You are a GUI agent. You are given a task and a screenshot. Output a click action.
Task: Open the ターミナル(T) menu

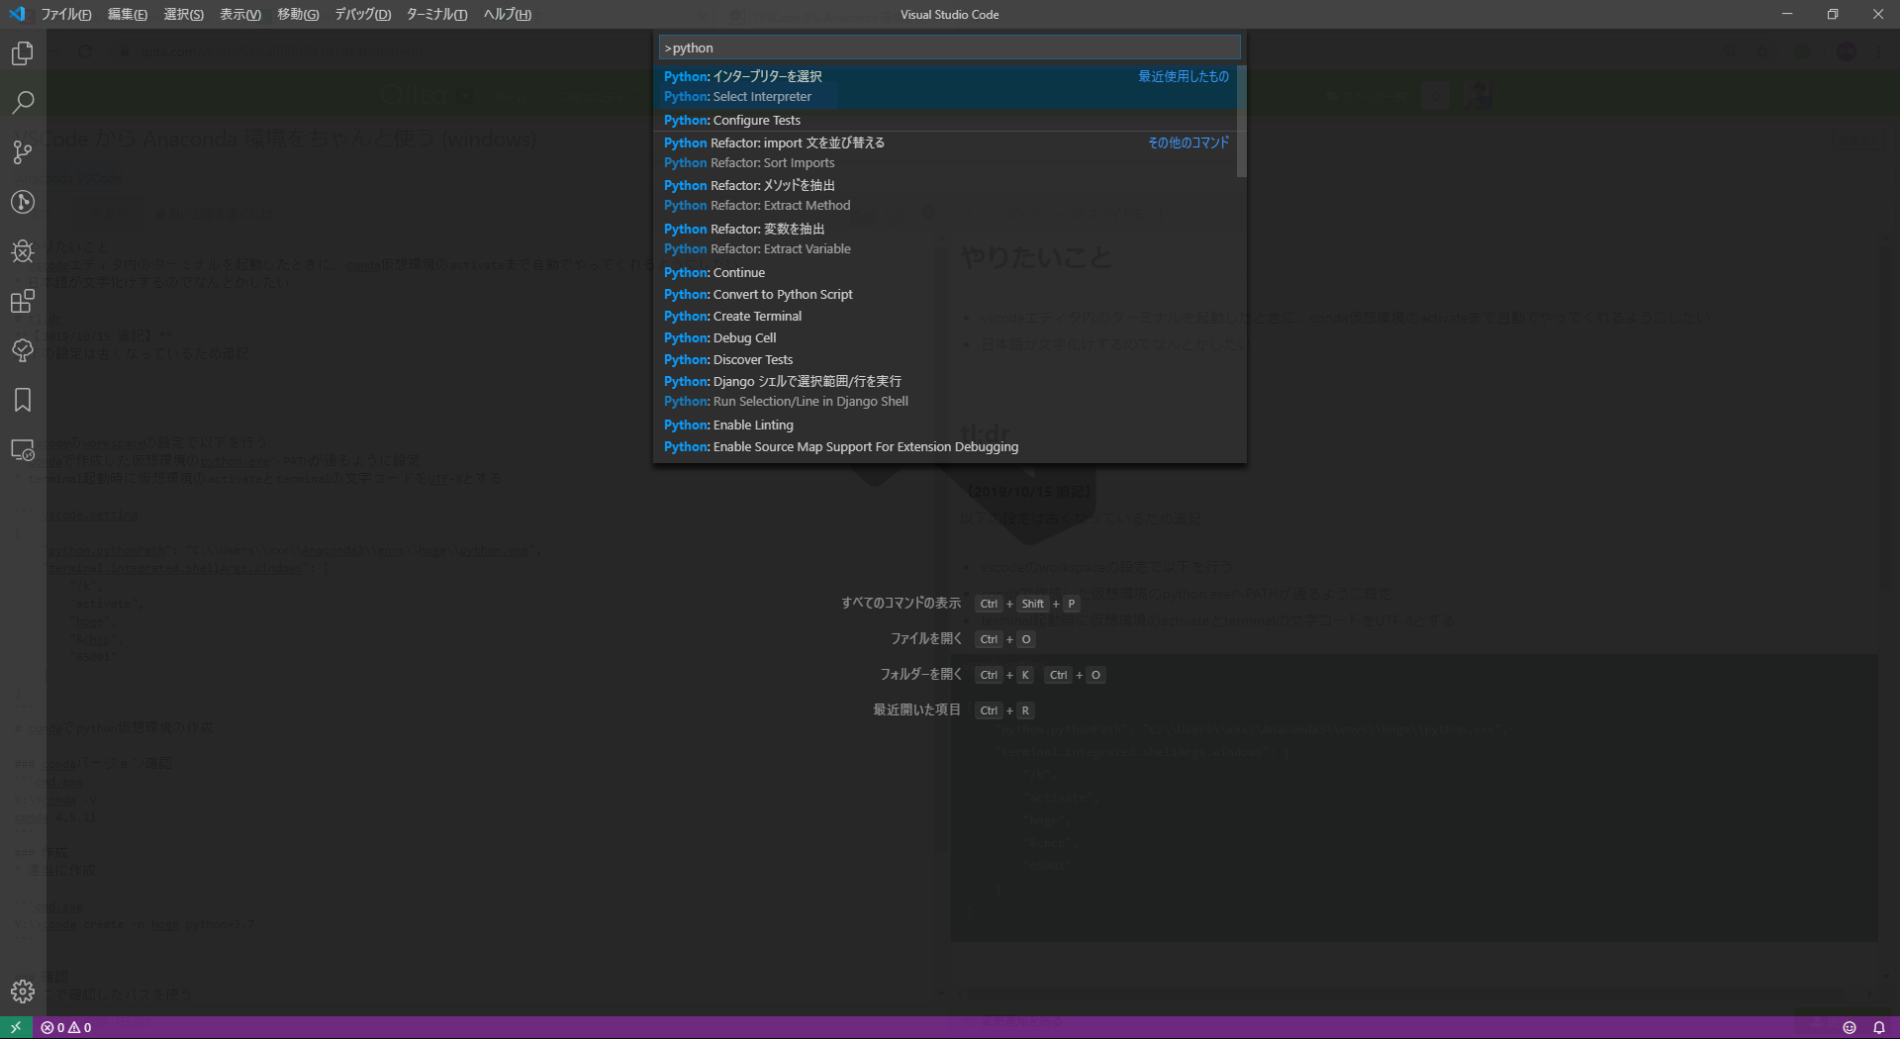pos(436,14)
